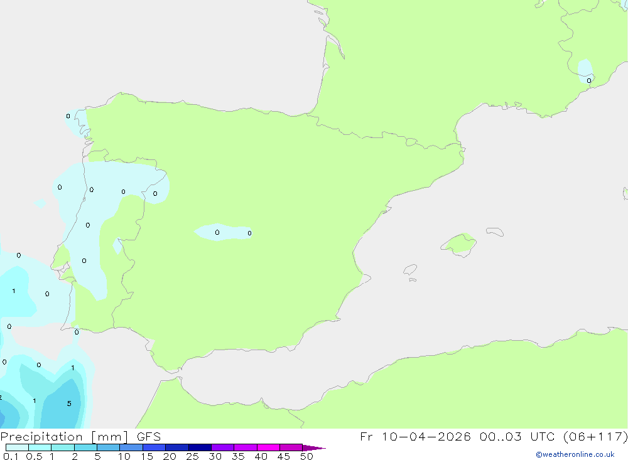Viewport: 628px width, 460px height.
Task: Click the '30' legend scale label
Action: click(x=215, y=456)
